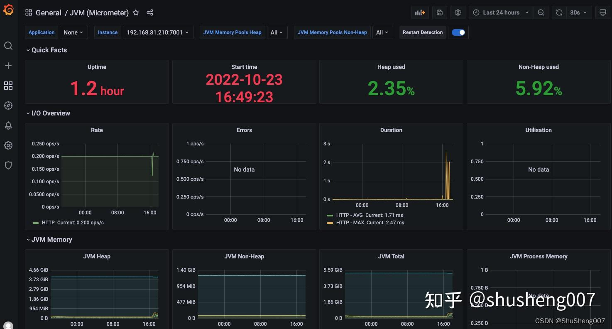Open JVM Memory Pools Heap All dropdown

[x=277, y=32]
